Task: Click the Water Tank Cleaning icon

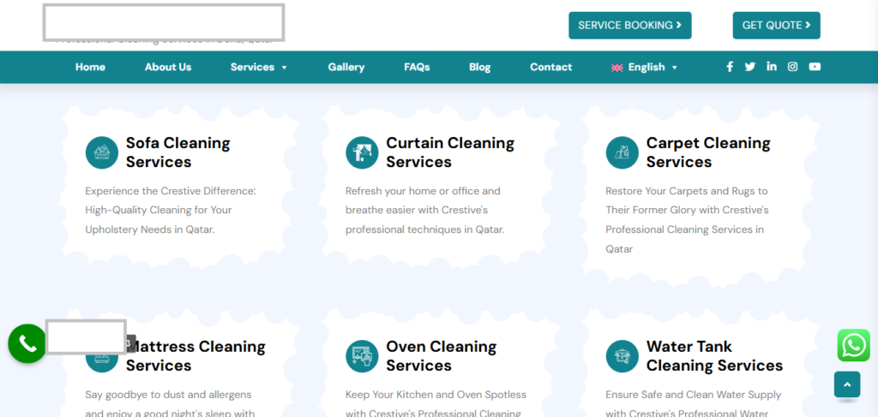Action: point(622,356)
